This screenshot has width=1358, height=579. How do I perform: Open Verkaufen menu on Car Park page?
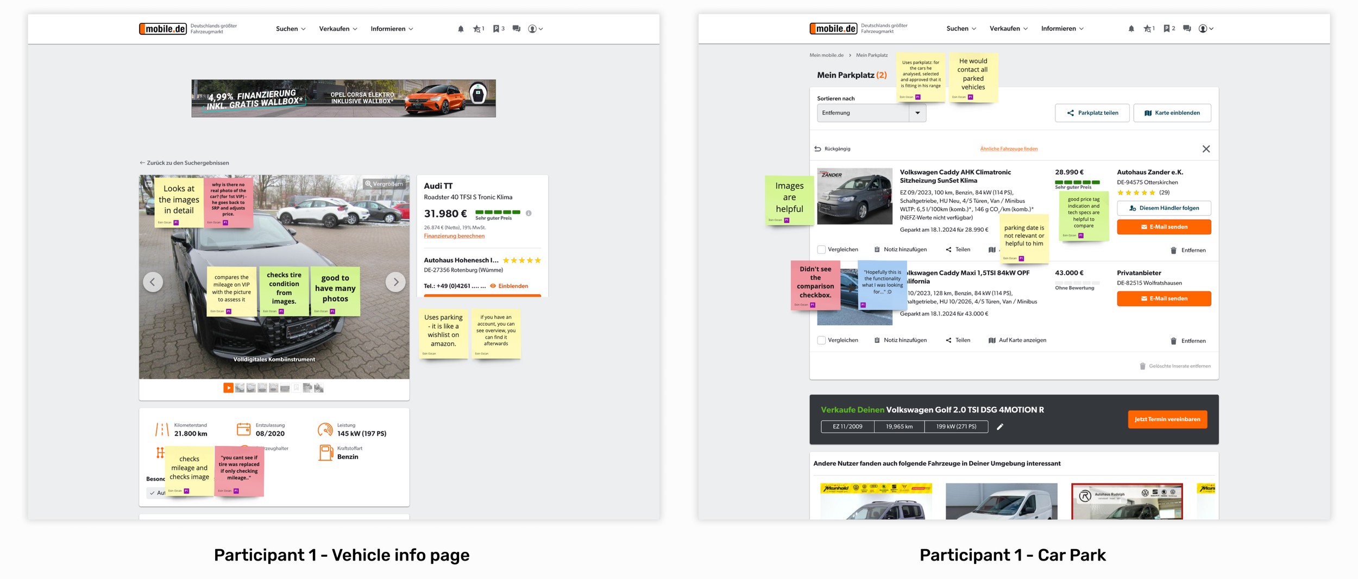[x=1008, y=29]
